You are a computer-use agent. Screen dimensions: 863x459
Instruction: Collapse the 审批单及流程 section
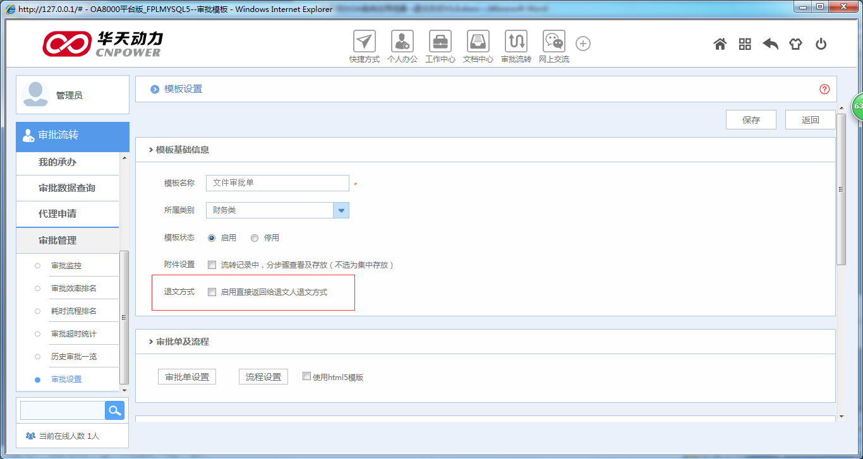[151, 342]
